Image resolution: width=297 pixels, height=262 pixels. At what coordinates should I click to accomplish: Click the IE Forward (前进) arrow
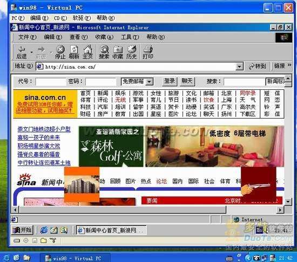41,52
